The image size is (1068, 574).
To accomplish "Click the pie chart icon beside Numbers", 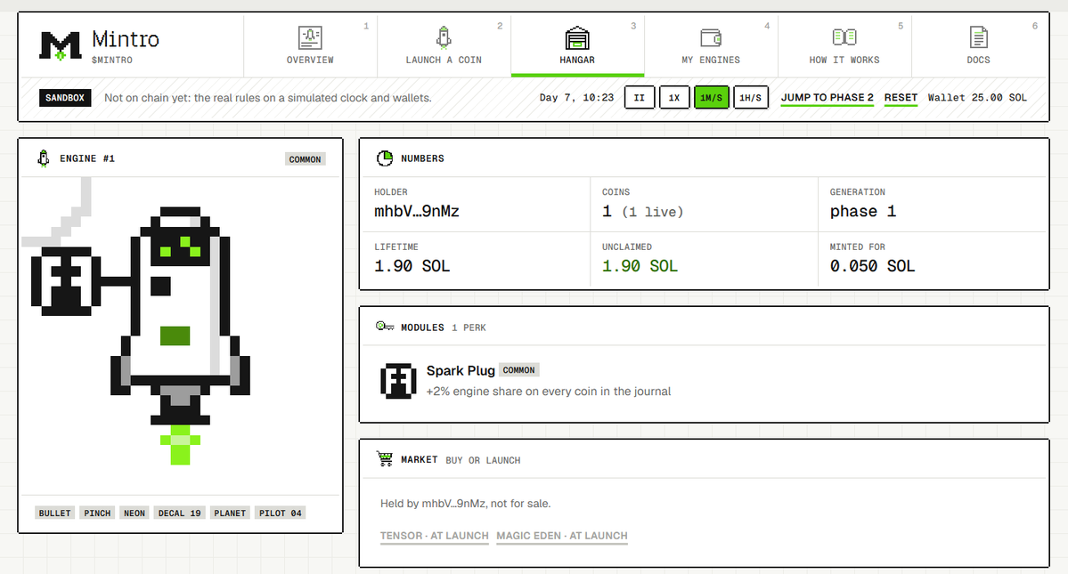I will 385,158.
